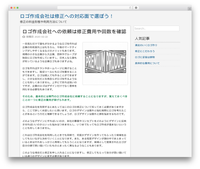
Task: Click the download icon beside address bar
Action: pyautogui.click(x=136, y=8)
